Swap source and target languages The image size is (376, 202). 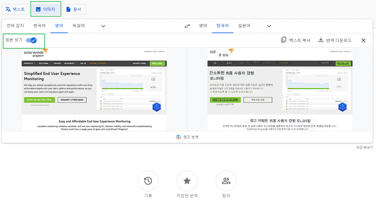[187, 26]
